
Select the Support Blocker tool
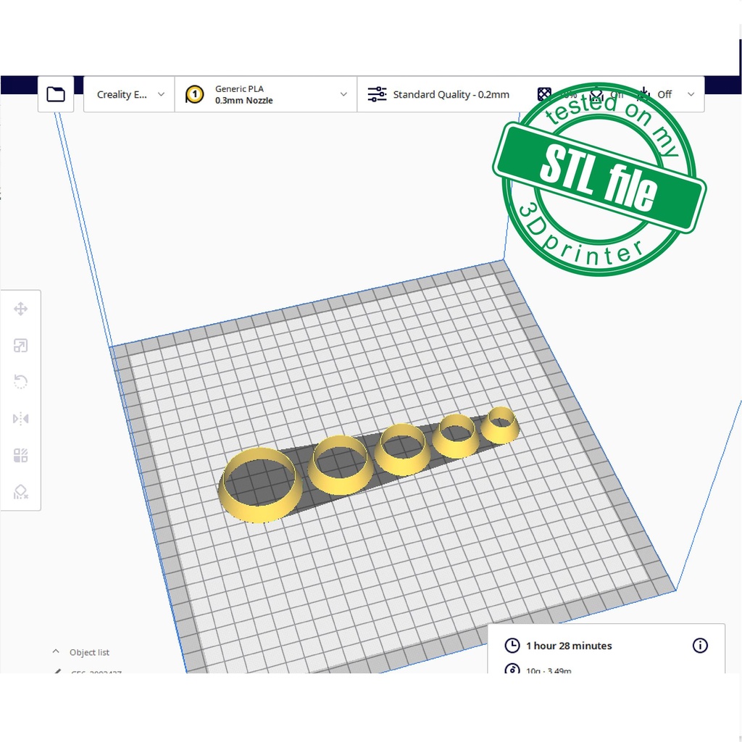[x=20, y=493]
